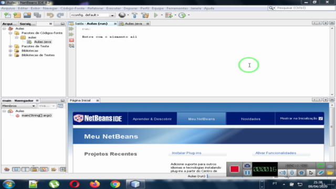Open the config. default dropdown
336x189 pixels.
pos(92,15)
